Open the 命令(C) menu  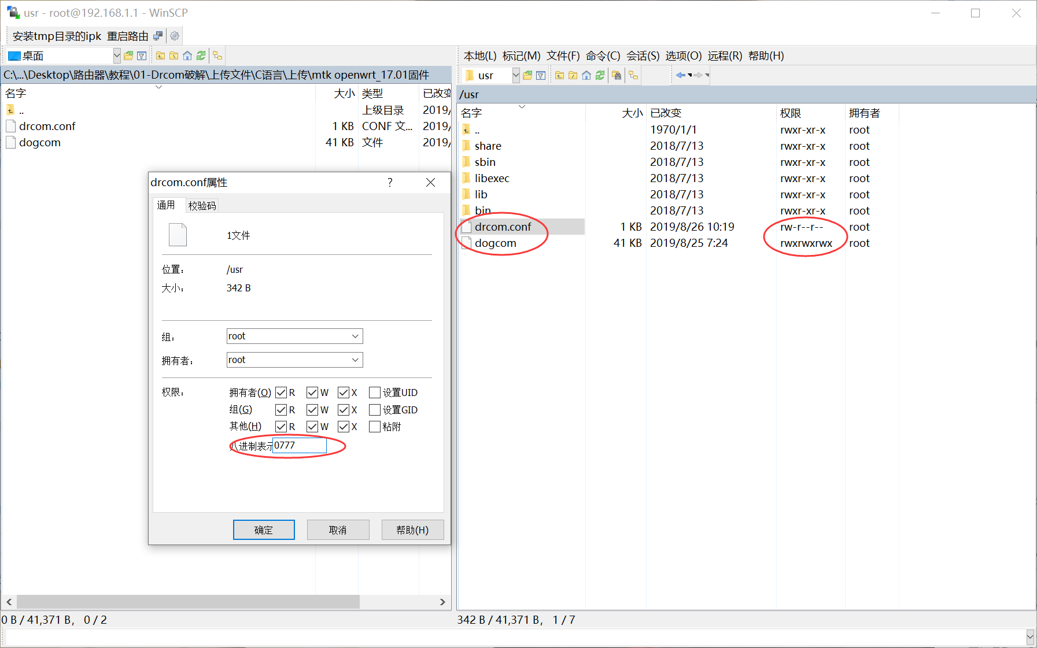[x=603, y=56]
